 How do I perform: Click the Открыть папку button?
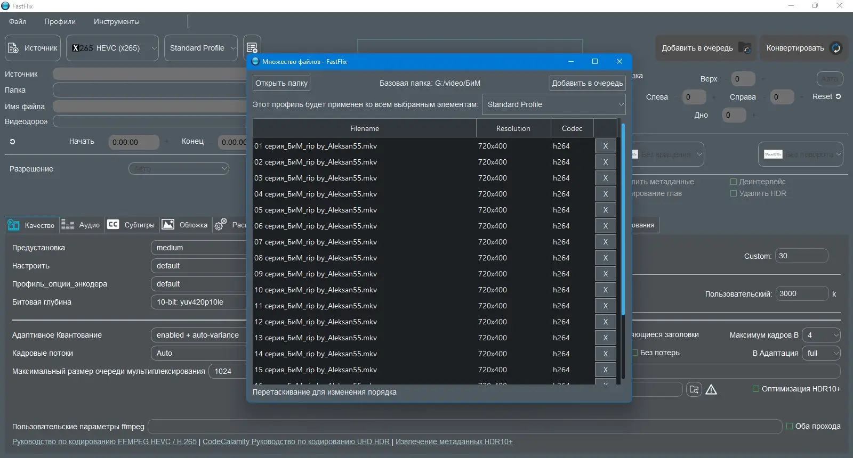click(281, 83)
